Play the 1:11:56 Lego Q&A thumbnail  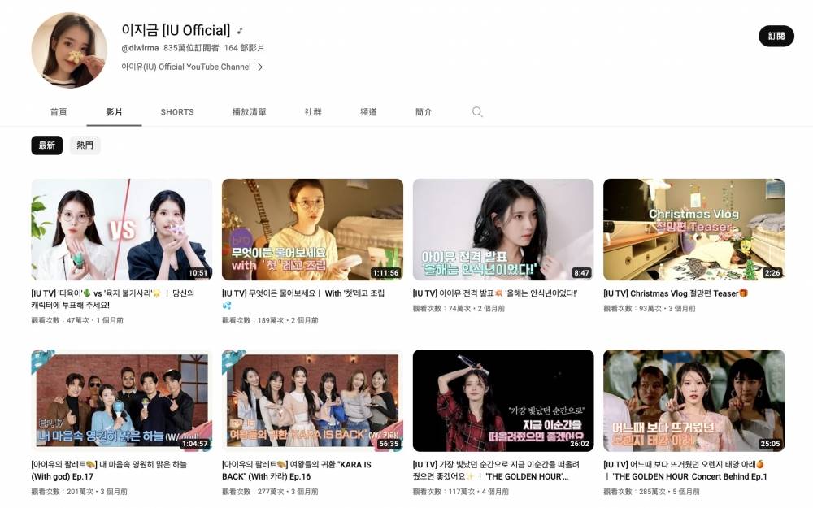(x=312, y=230)
